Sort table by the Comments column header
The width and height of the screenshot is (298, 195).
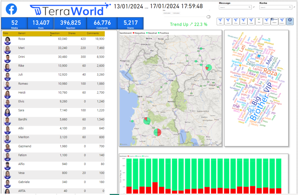point(93,33)
